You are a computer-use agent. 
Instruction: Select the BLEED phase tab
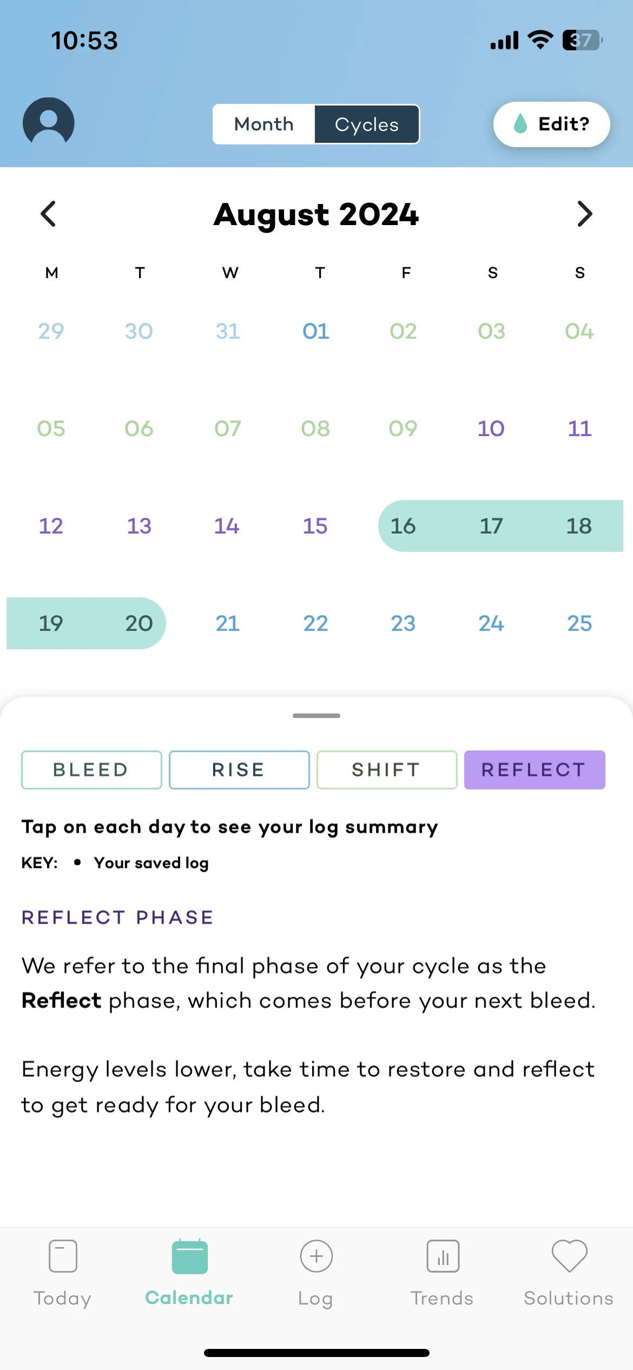91,769
